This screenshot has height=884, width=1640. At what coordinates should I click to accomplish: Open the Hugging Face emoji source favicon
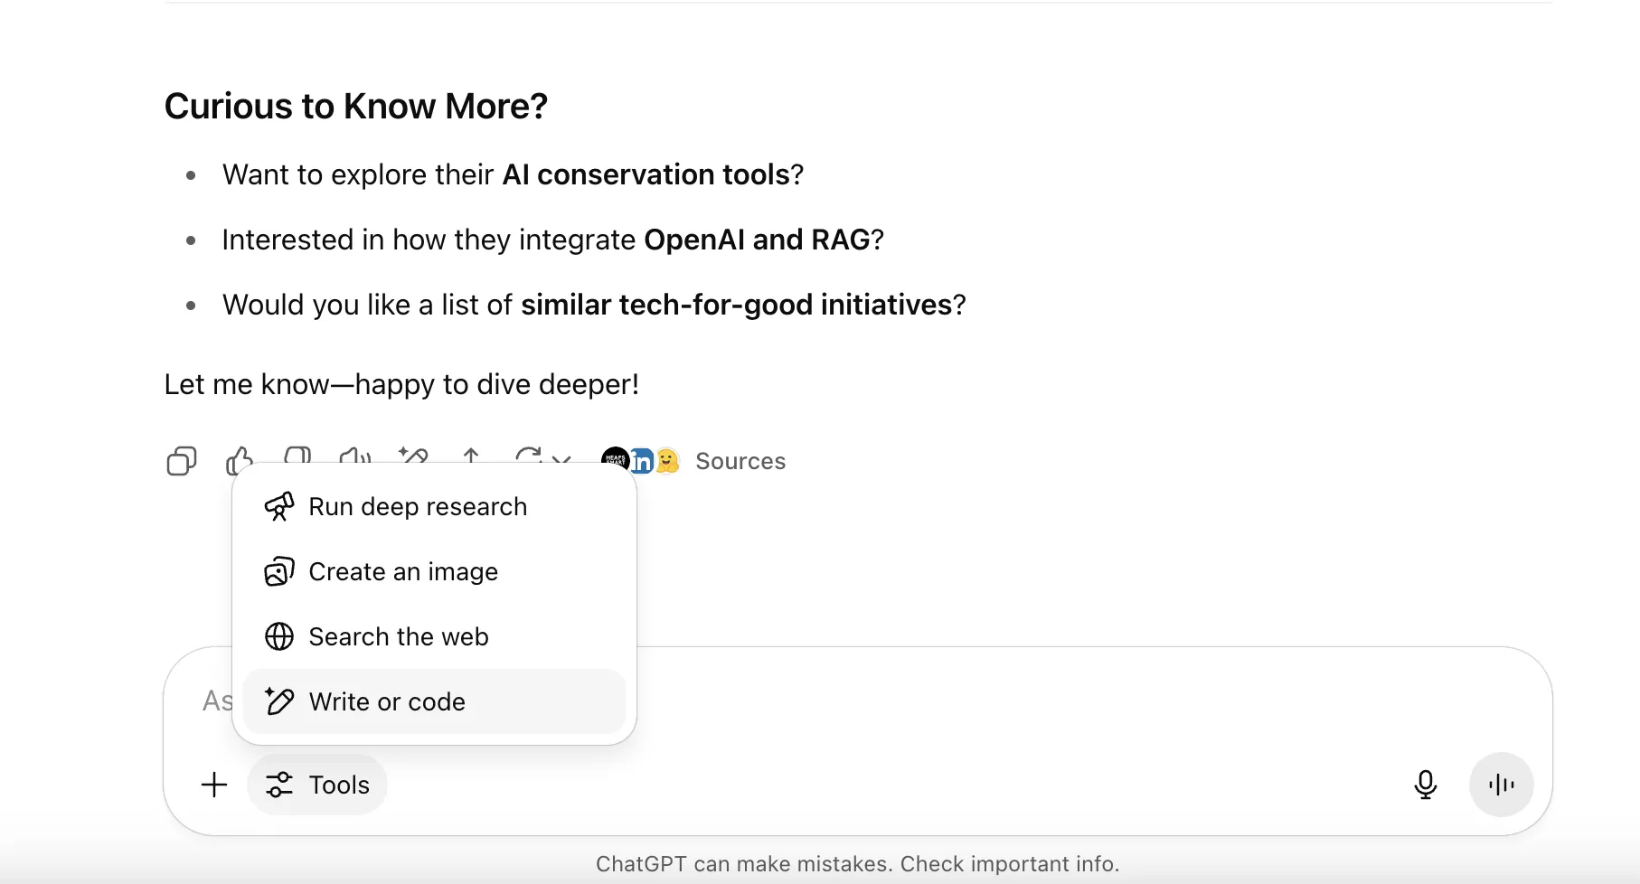tap(667, 461)
